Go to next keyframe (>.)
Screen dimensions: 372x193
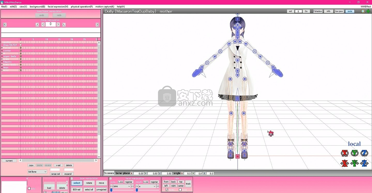pyautogui.click(x=64, y=25)
